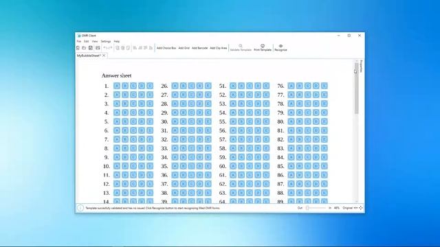Click the fit-to-width zoom icon
Screen dimensions: 440x247
pos(355,208)
